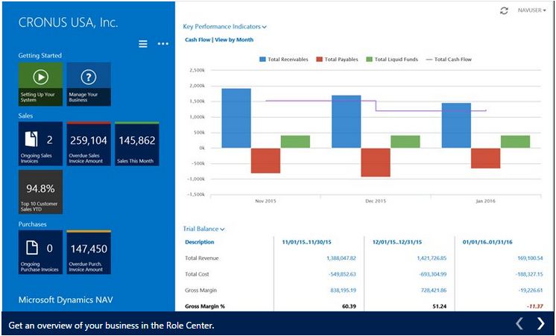
Task: Select the Cash Flow chart option
Action: (x=198, y=39)
